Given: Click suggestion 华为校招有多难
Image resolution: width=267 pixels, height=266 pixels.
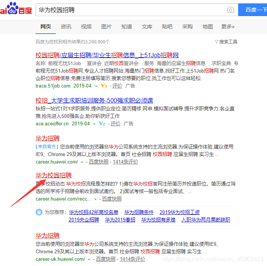Looking at the screenshot, I should (158, 220).
